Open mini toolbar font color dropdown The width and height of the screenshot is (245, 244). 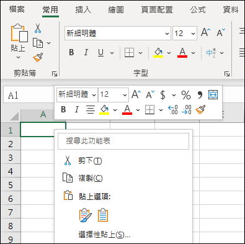click(x=138, y=110)
